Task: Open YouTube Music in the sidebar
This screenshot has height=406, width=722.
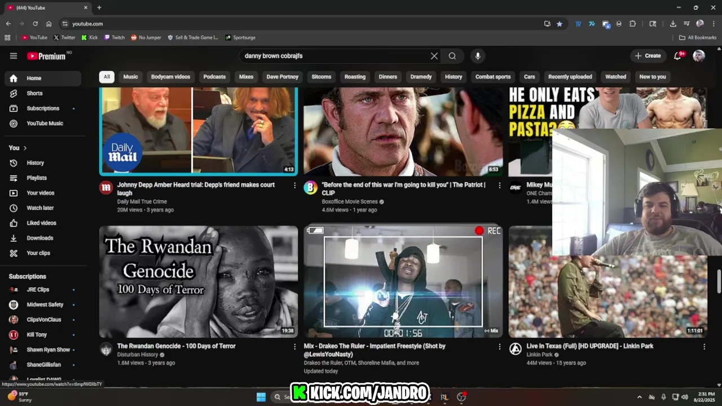Action: [43, 123]
